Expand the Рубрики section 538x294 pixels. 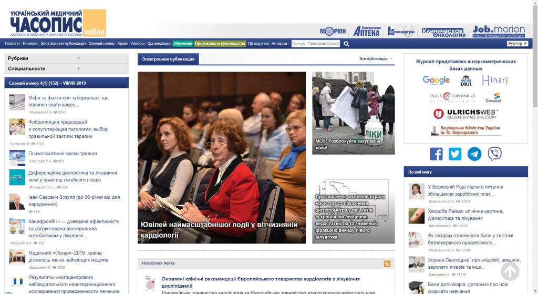[66, 58]
